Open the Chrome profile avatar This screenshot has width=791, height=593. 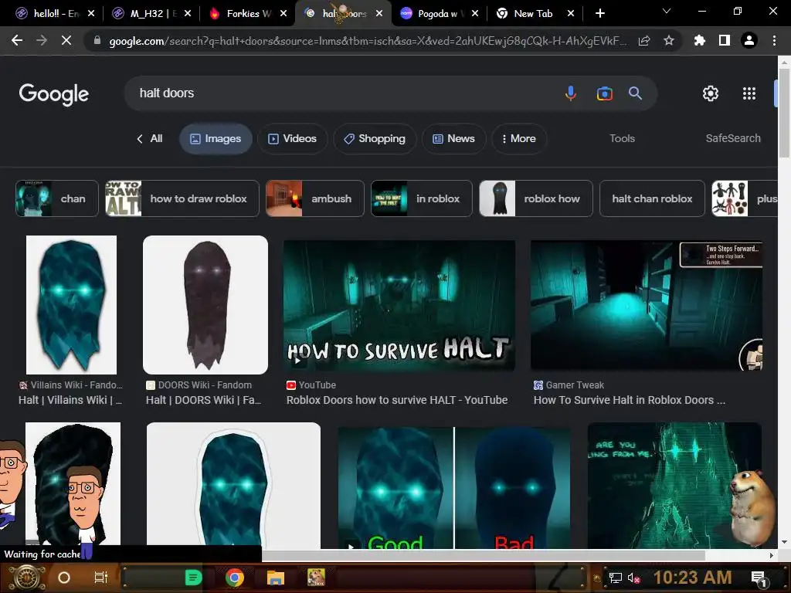pos(749,40)
